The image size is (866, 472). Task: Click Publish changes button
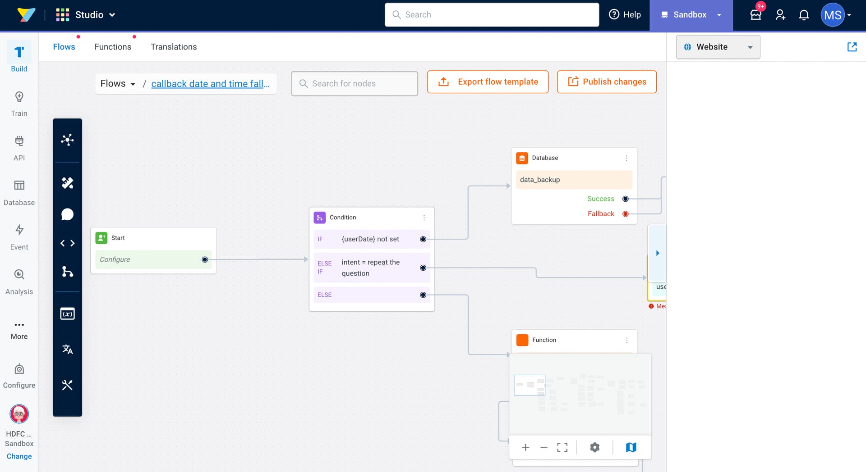pos(607,82)
